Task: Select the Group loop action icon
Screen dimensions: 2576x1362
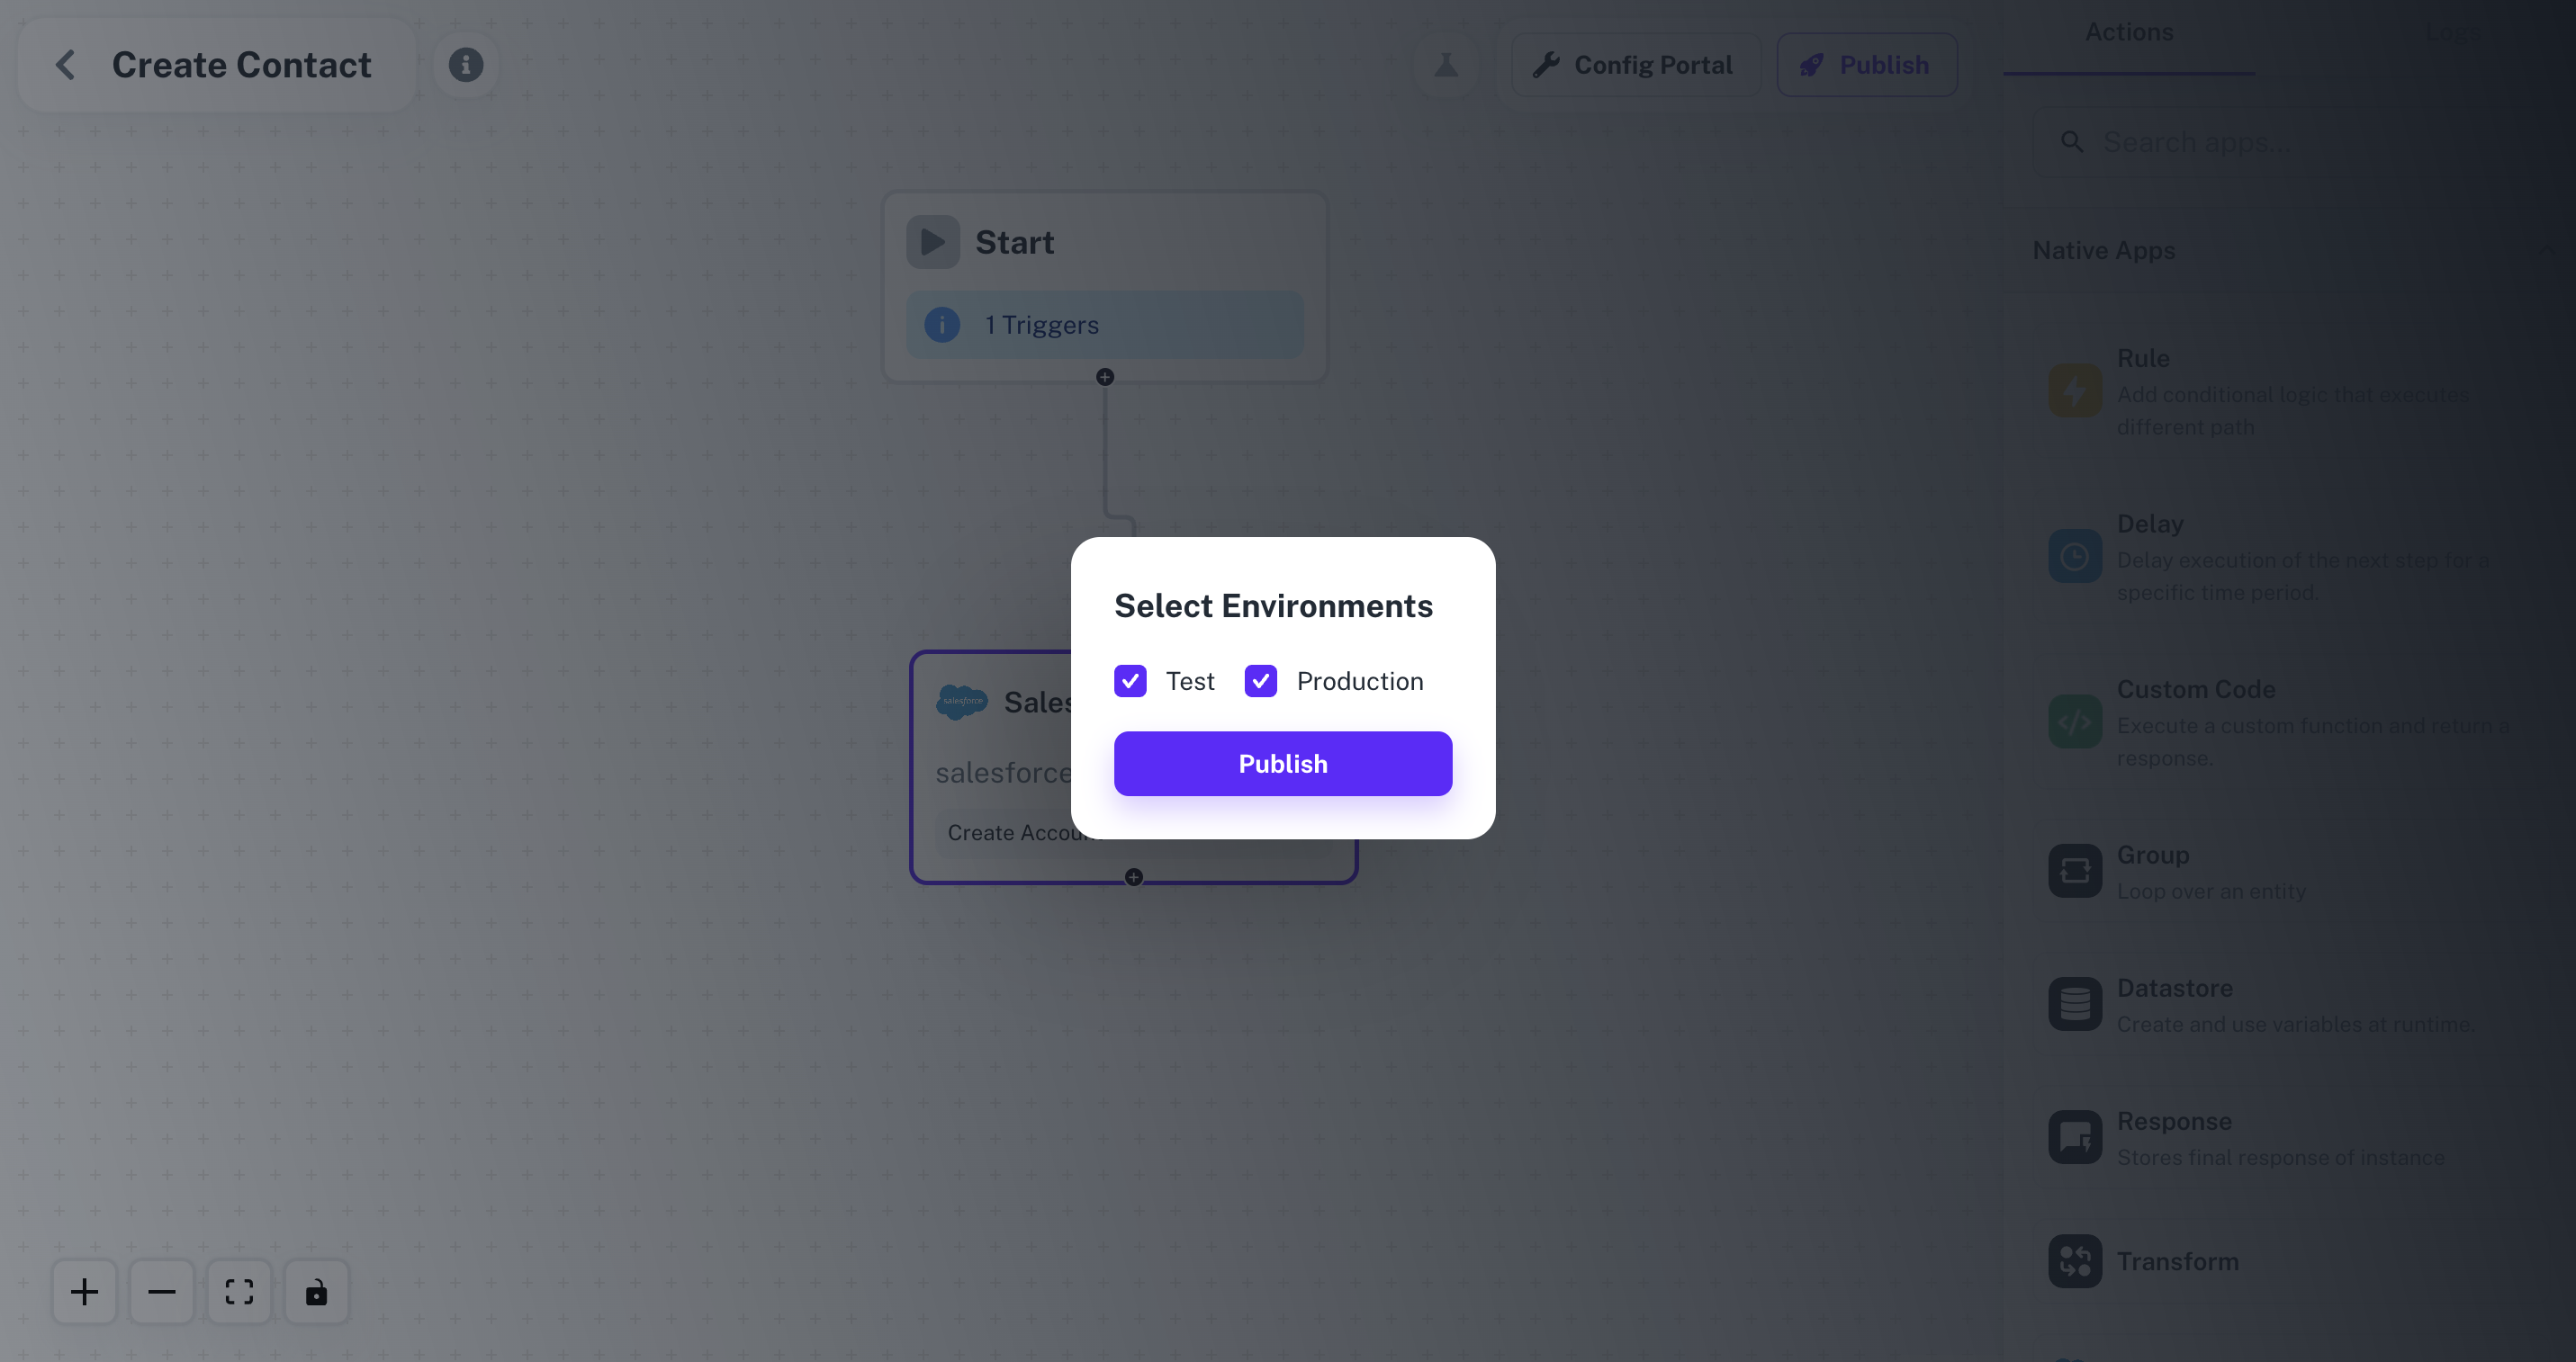Action: (x=2074, y=870)
